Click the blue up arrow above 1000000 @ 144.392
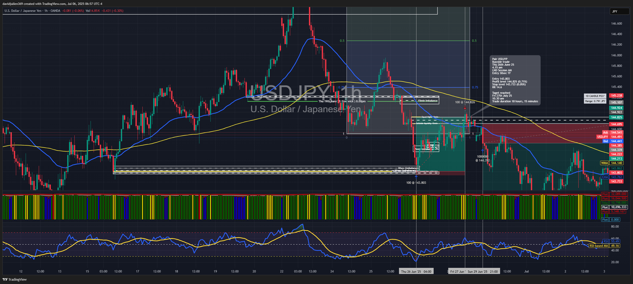Image resolution: width=633 pixels, height=284 pixels. click(482, 151)
